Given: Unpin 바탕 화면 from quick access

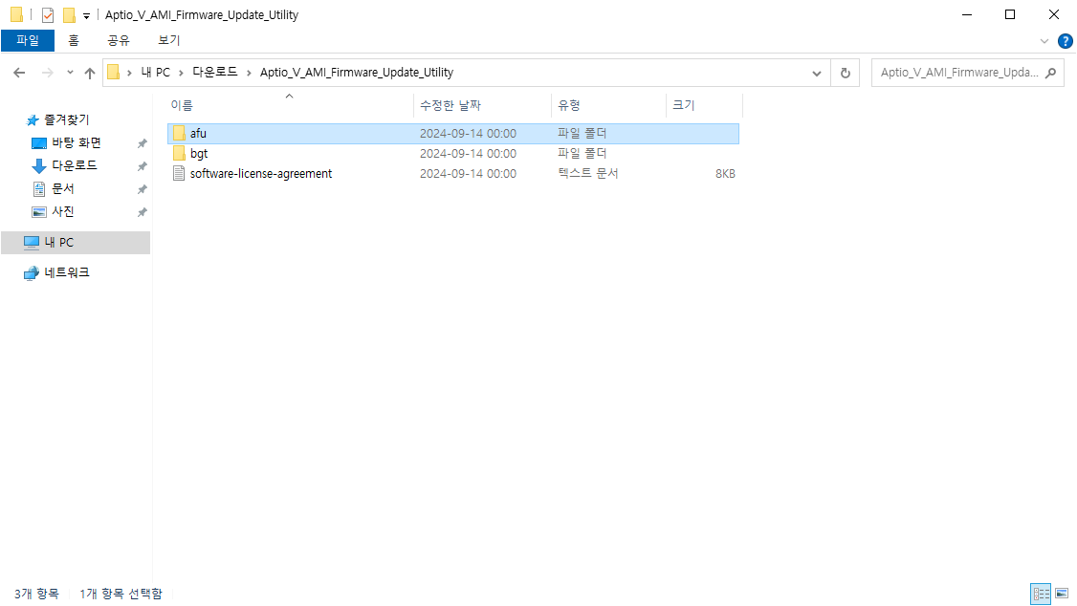Looking at the screenshot, I should (x=142, y=141).
